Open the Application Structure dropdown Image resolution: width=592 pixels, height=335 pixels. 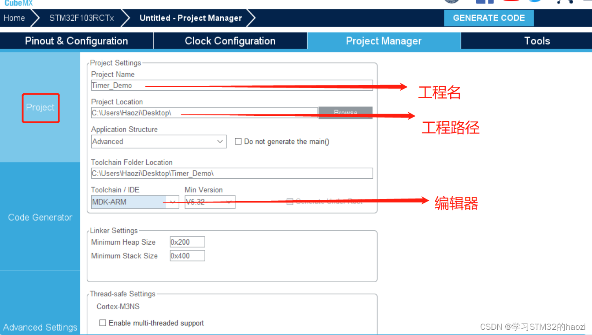tap(159, 141)
